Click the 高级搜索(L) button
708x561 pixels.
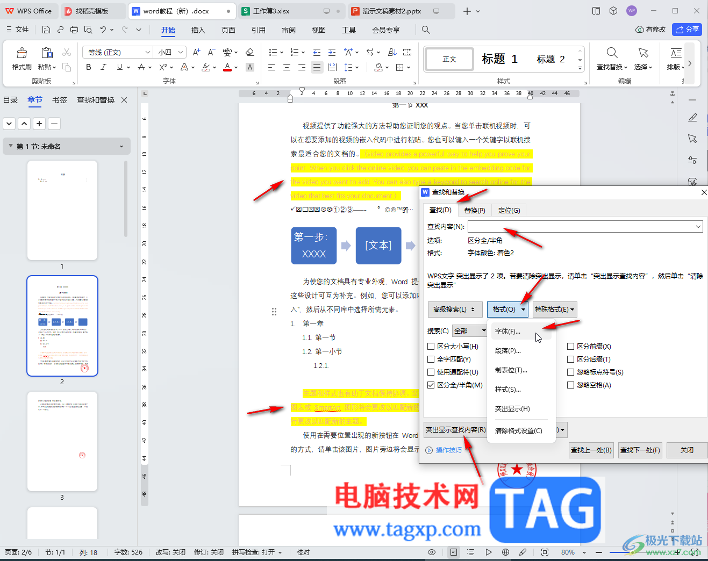pyautogui.click(x=455, y=310)
